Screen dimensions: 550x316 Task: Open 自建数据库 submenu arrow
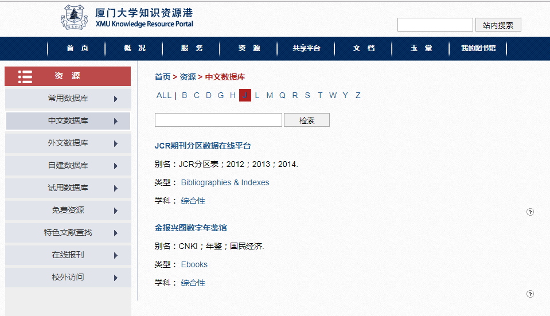click(116, 166)
